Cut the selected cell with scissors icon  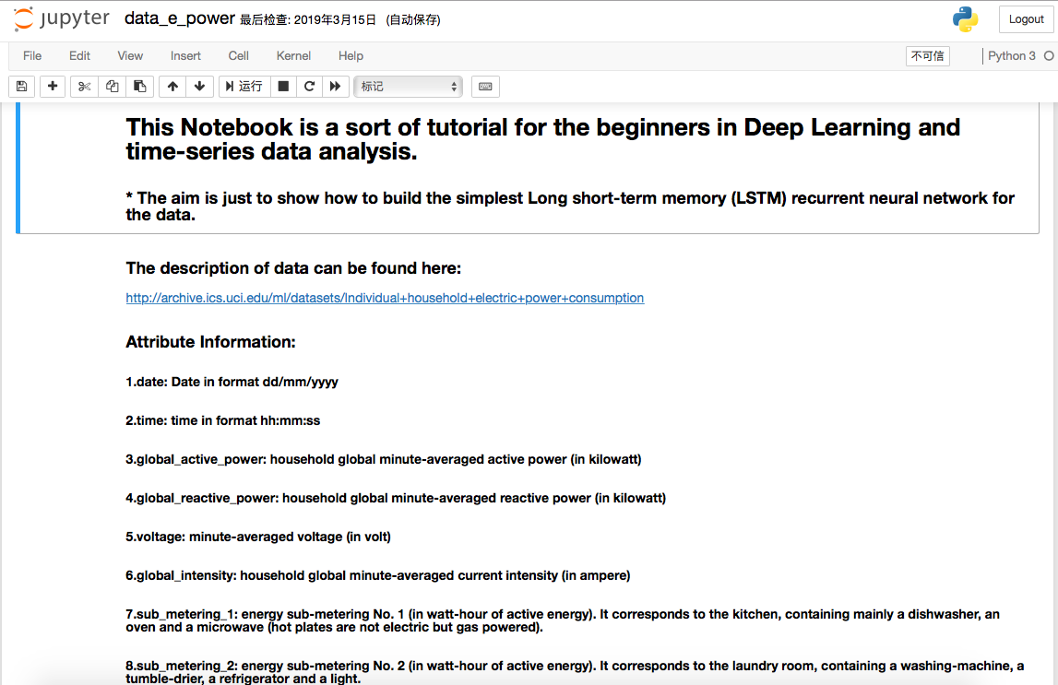82,86
